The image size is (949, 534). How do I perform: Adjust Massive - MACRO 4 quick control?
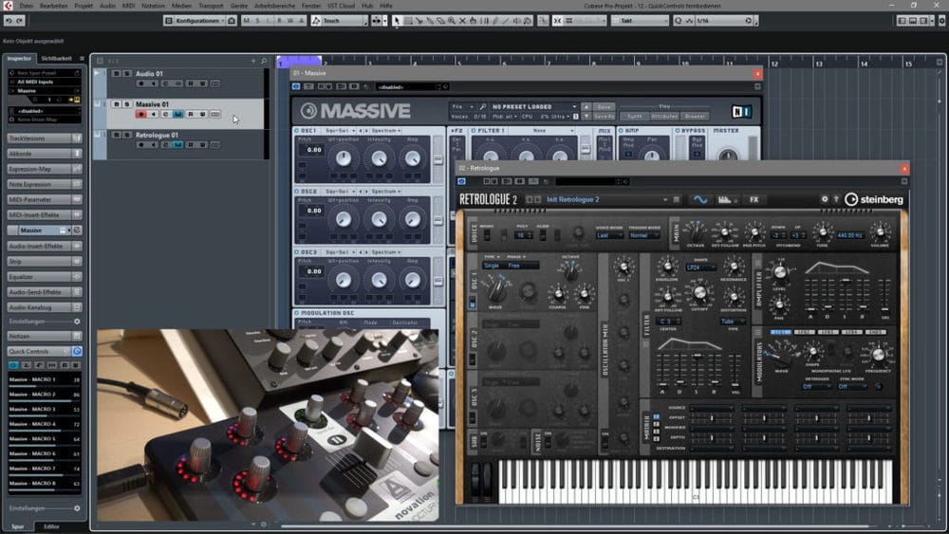(x=45, y=426)
